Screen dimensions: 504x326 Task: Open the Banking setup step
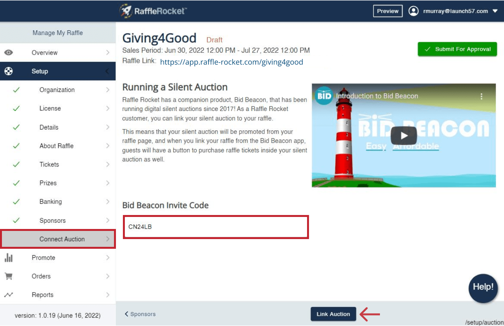pos(58,202)
